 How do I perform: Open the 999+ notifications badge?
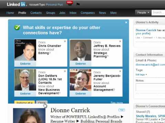70,3
